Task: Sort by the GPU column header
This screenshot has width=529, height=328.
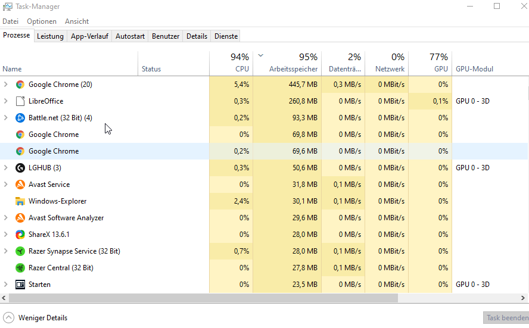Action: pyautogui.click(x=430, y=64)
